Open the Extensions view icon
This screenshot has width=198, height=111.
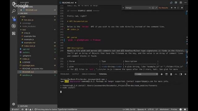[14, 33]
